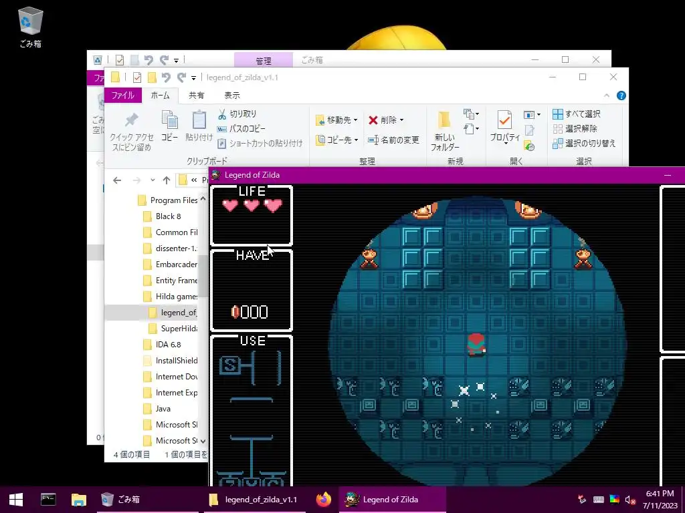
Task: Click Undo in legend_of_zilda title bar
Action: [x=166, y=77]
